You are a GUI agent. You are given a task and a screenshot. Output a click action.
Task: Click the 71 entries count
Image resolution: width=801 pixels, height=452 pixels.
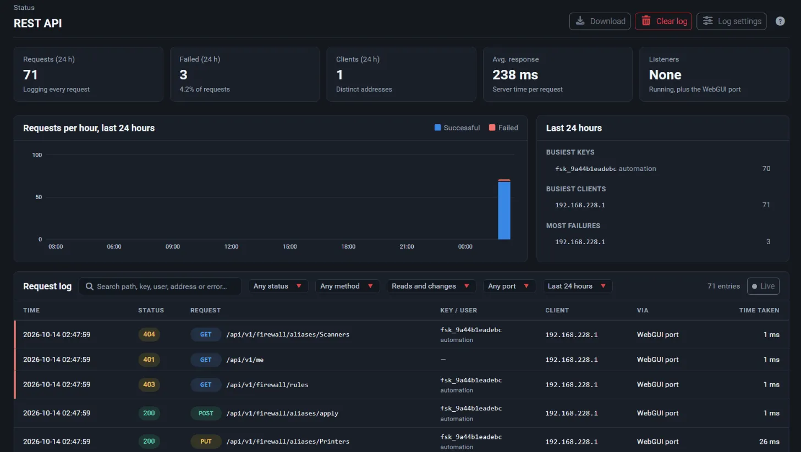(x=723, y=286)
